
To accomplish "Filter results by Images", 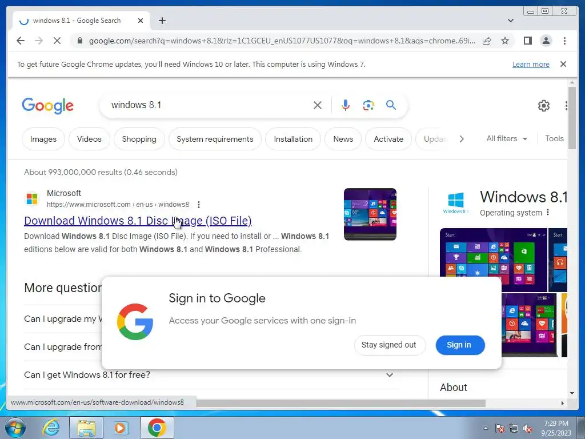I will pos(43,139).
